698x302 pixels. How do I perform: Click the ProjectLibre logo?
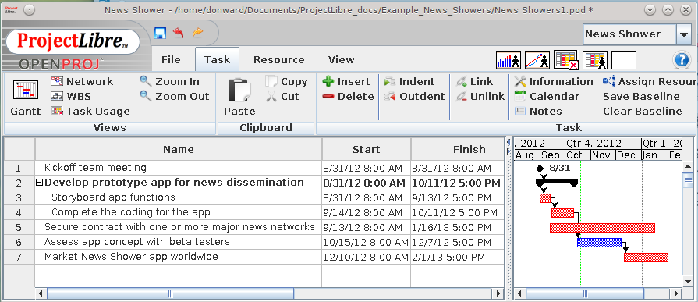[73, 41]
